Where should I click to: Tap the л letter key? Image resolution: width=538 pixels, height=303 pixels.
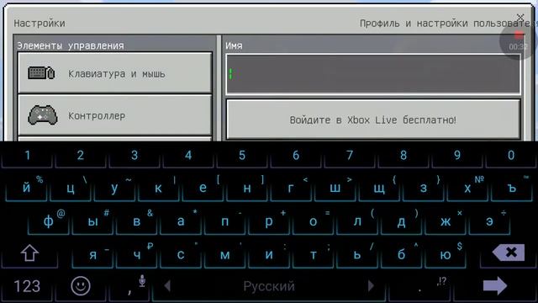pyautogui.click(x=357, y=221)
